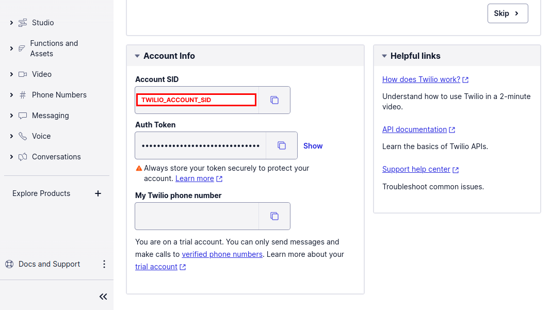551x310 pixels.
Task: Open How does Twilio work link
Action: click(421, 79)
